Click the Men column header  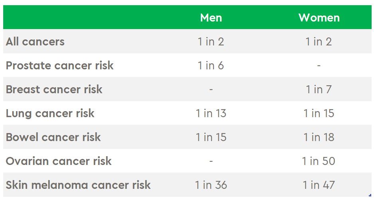pos(211,18)
